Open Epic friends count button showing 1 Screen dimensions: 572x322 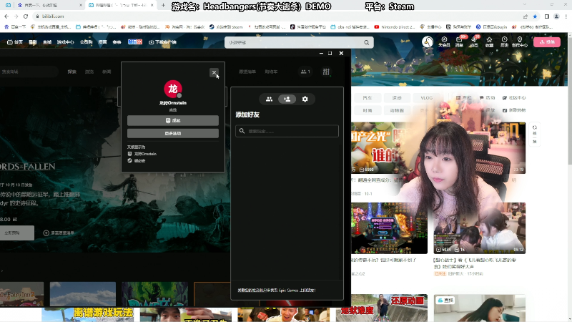point(305,72)
